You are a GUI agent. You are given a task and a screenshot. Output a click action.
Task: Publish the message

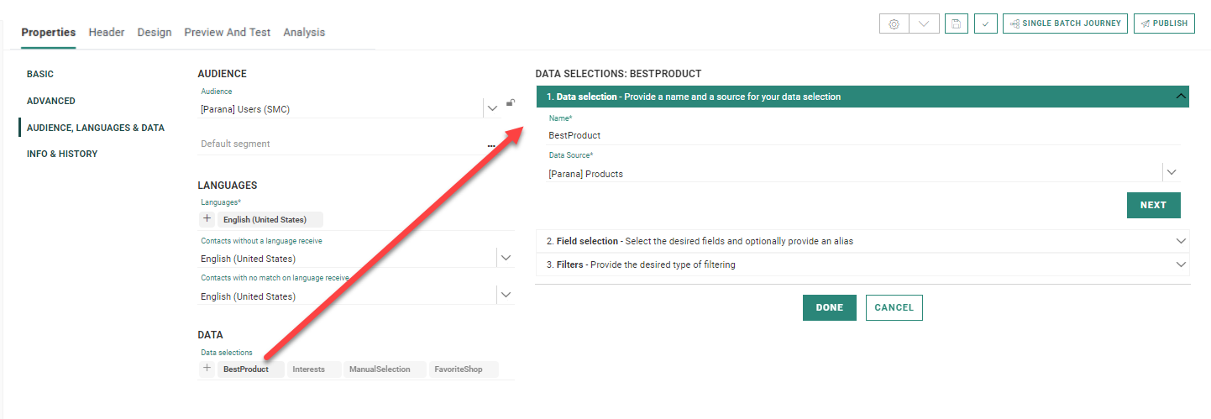point(1164,24)
